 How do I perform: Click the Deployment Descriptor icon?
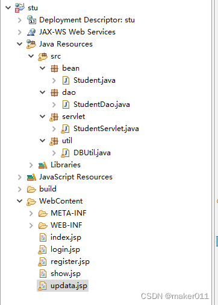[31, 20]
